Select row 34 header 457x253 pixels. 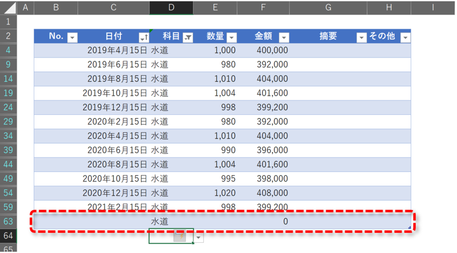8,136
